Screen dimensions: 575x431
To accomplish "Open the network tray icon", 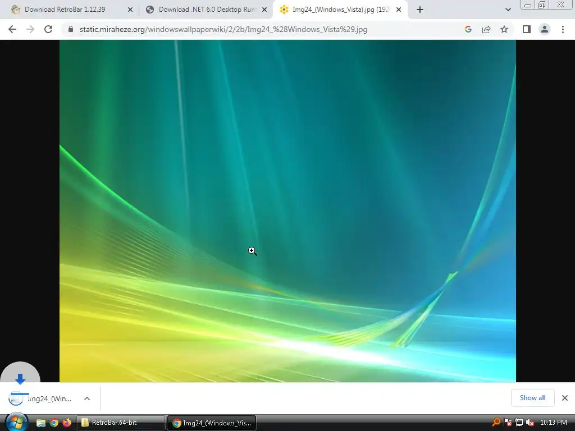I will 518,423.
